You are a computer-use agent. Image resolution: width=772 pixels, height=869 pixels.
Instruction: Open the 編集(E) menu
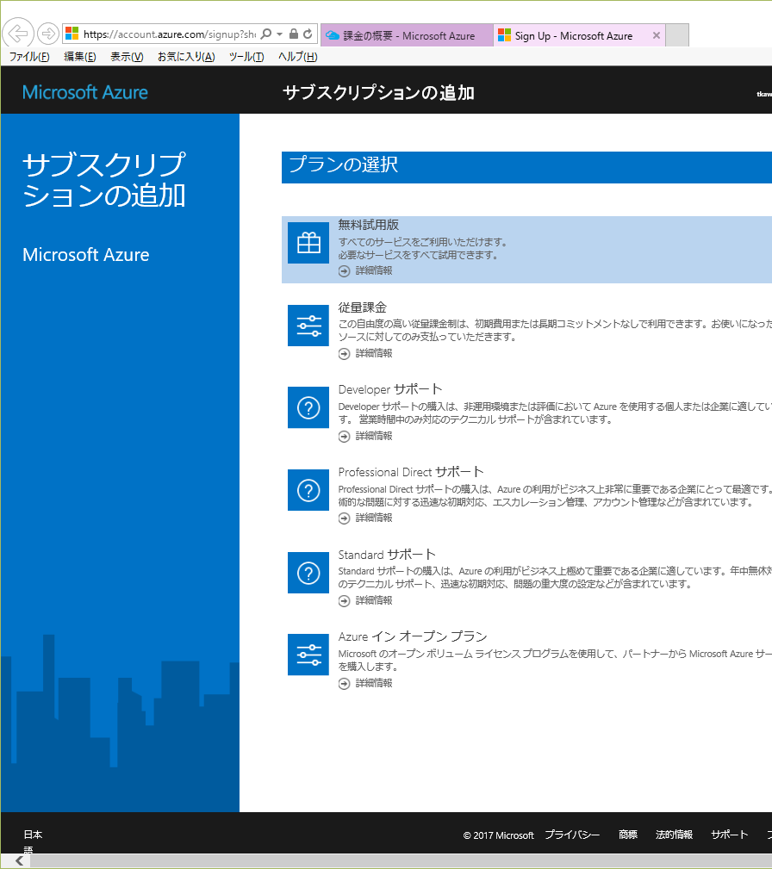(x=80, y=57)
